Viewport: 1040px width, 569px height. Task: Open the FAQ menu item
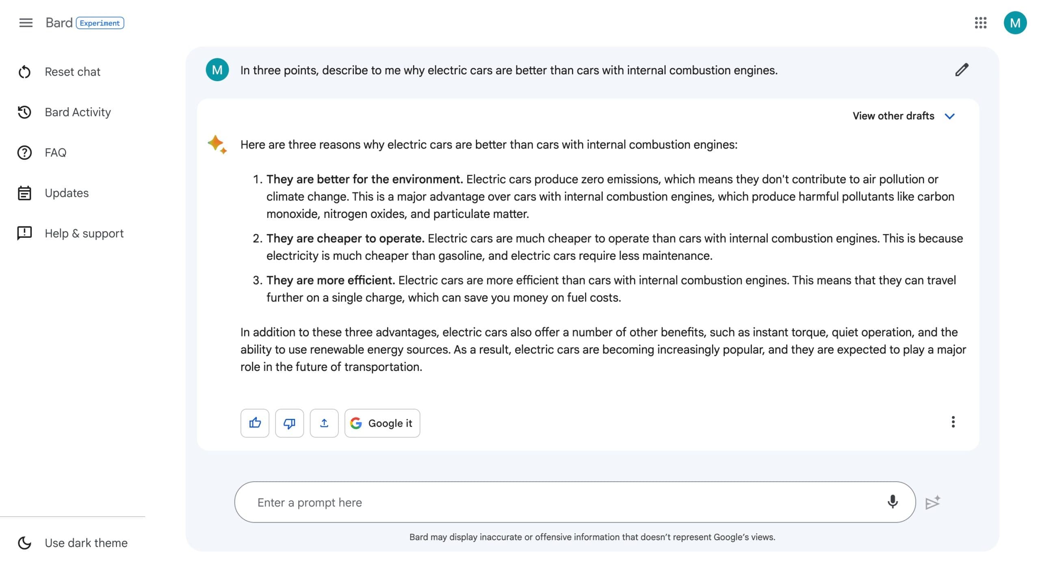(55, 152)
